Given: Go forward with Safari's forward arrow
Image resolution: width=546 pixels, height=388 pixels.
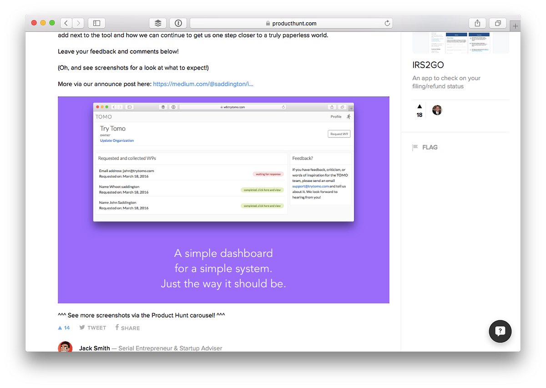Looking at the screenshot, I should pyautogui.click(x=78, y=23).
